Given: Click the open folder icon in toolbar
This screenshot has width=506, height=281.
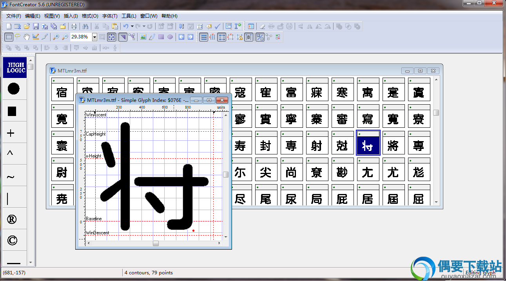Looking at the screenshot, I should pos(27,26).
